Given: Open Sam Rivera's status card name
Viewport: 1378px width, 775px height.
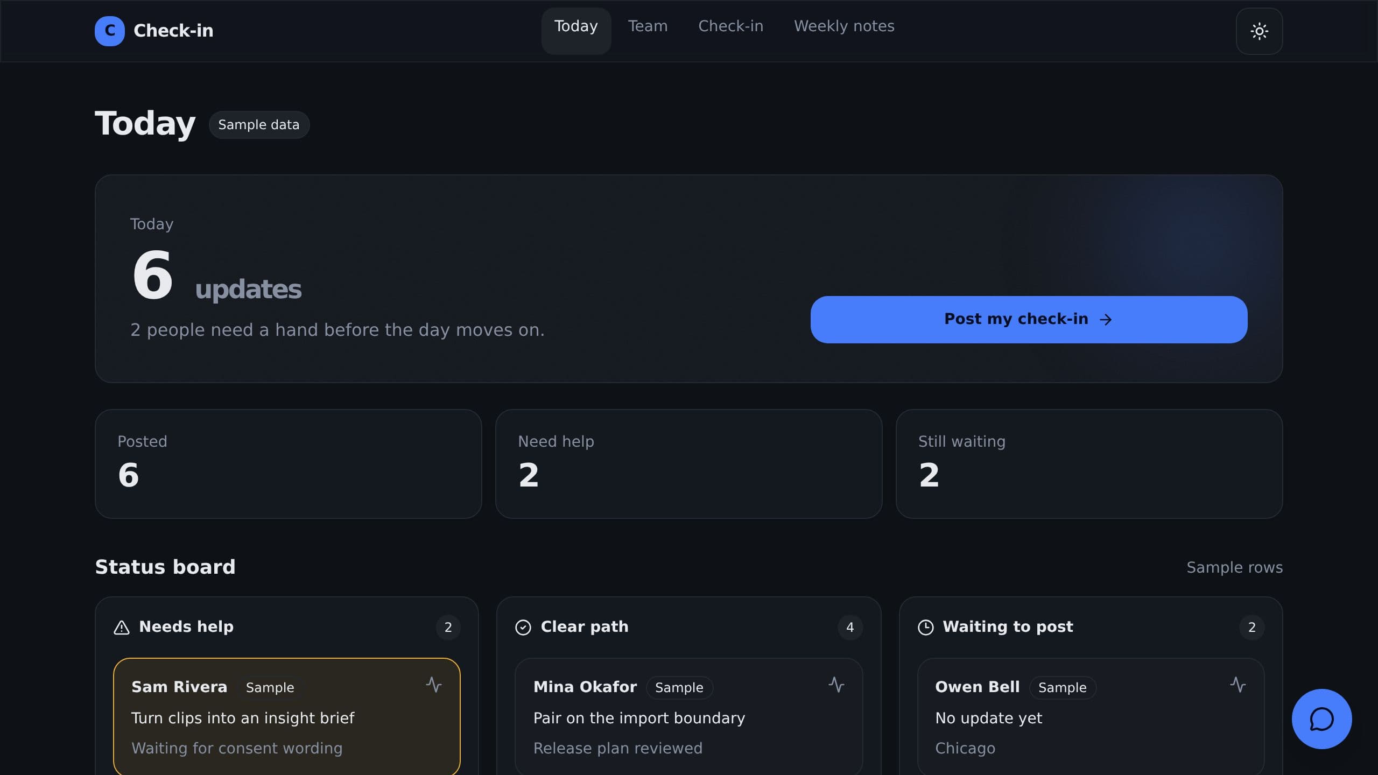Looking at the screenshot, I should click(x=179, y=687).
